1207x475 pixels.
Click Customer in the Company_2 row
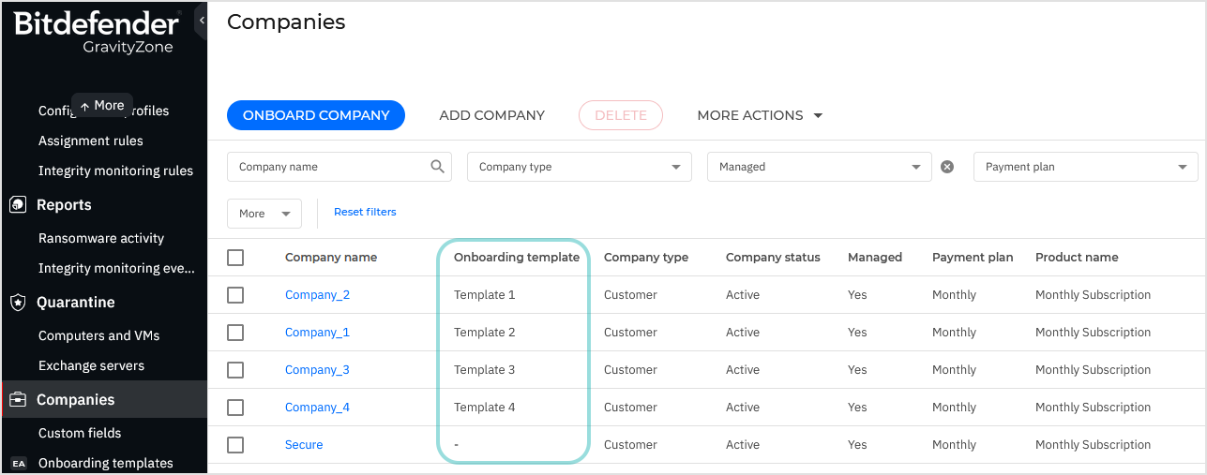pyautogui.click(x=630, y=294)
